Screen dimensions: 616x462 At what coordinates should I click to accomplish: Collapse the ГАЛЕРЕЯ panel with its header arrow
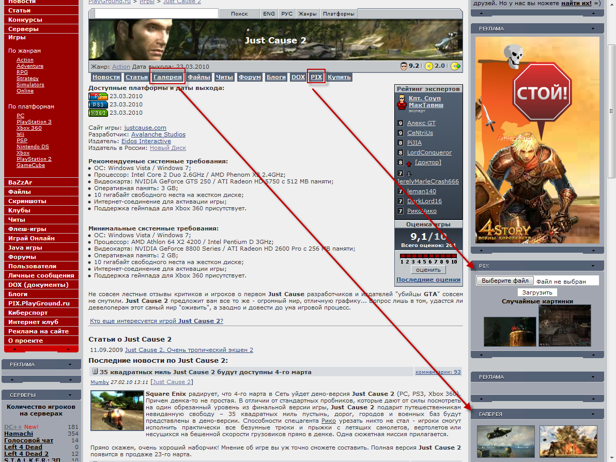pos(593,414)
